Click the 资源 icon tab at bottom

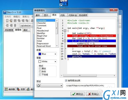[21, 89]
